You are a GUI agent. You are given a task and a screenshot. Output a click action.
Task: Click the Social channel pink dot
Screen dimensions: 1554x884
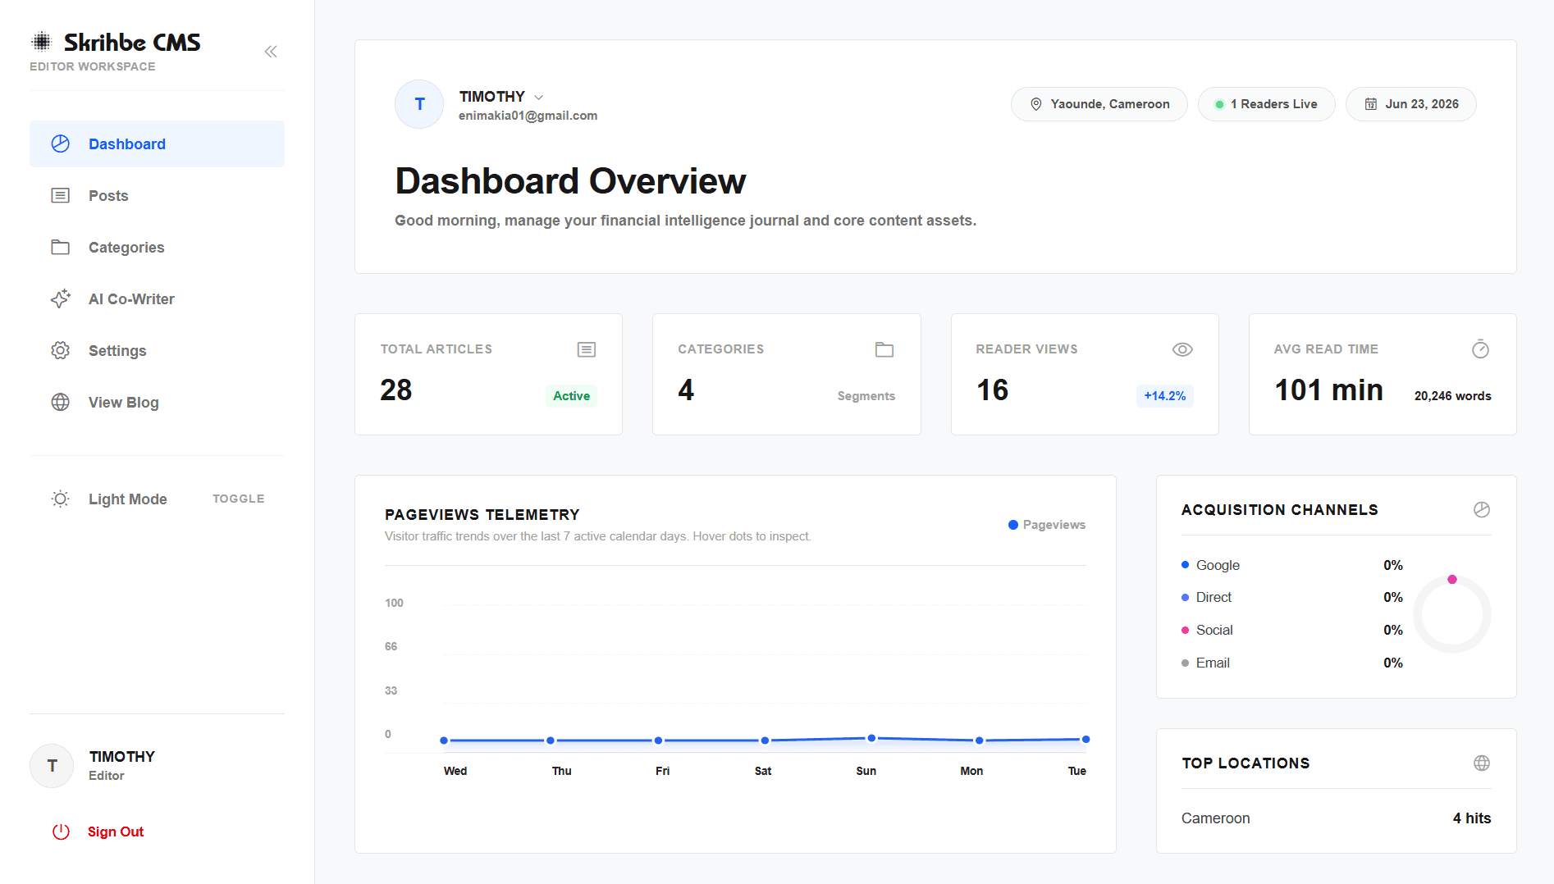pyautogui.click(x=1185, y=631)
